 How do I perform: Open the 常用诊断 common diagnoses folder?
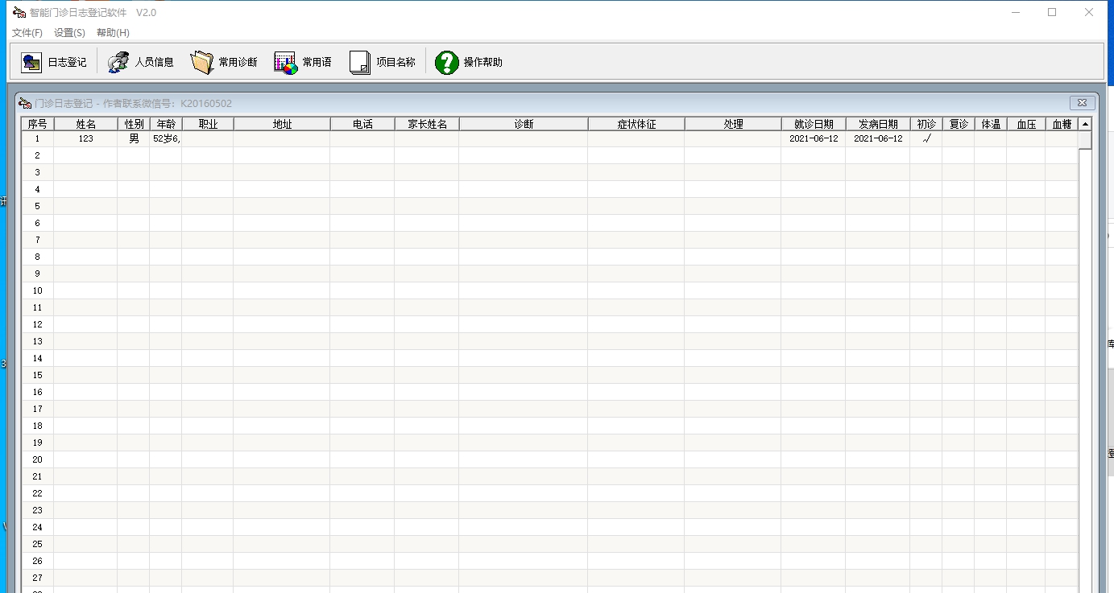click(224, 62)
